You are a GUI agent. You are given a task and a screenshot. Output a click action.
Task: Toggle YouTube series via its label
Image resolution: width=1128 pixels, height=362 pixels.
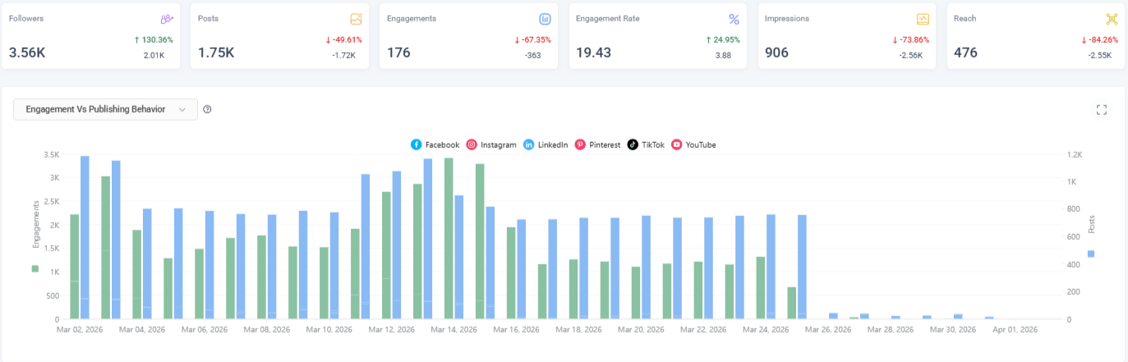(x=701, y=144)
